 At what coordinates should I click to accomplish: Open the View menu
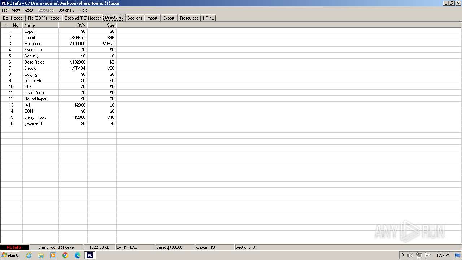tap(16, 10)
